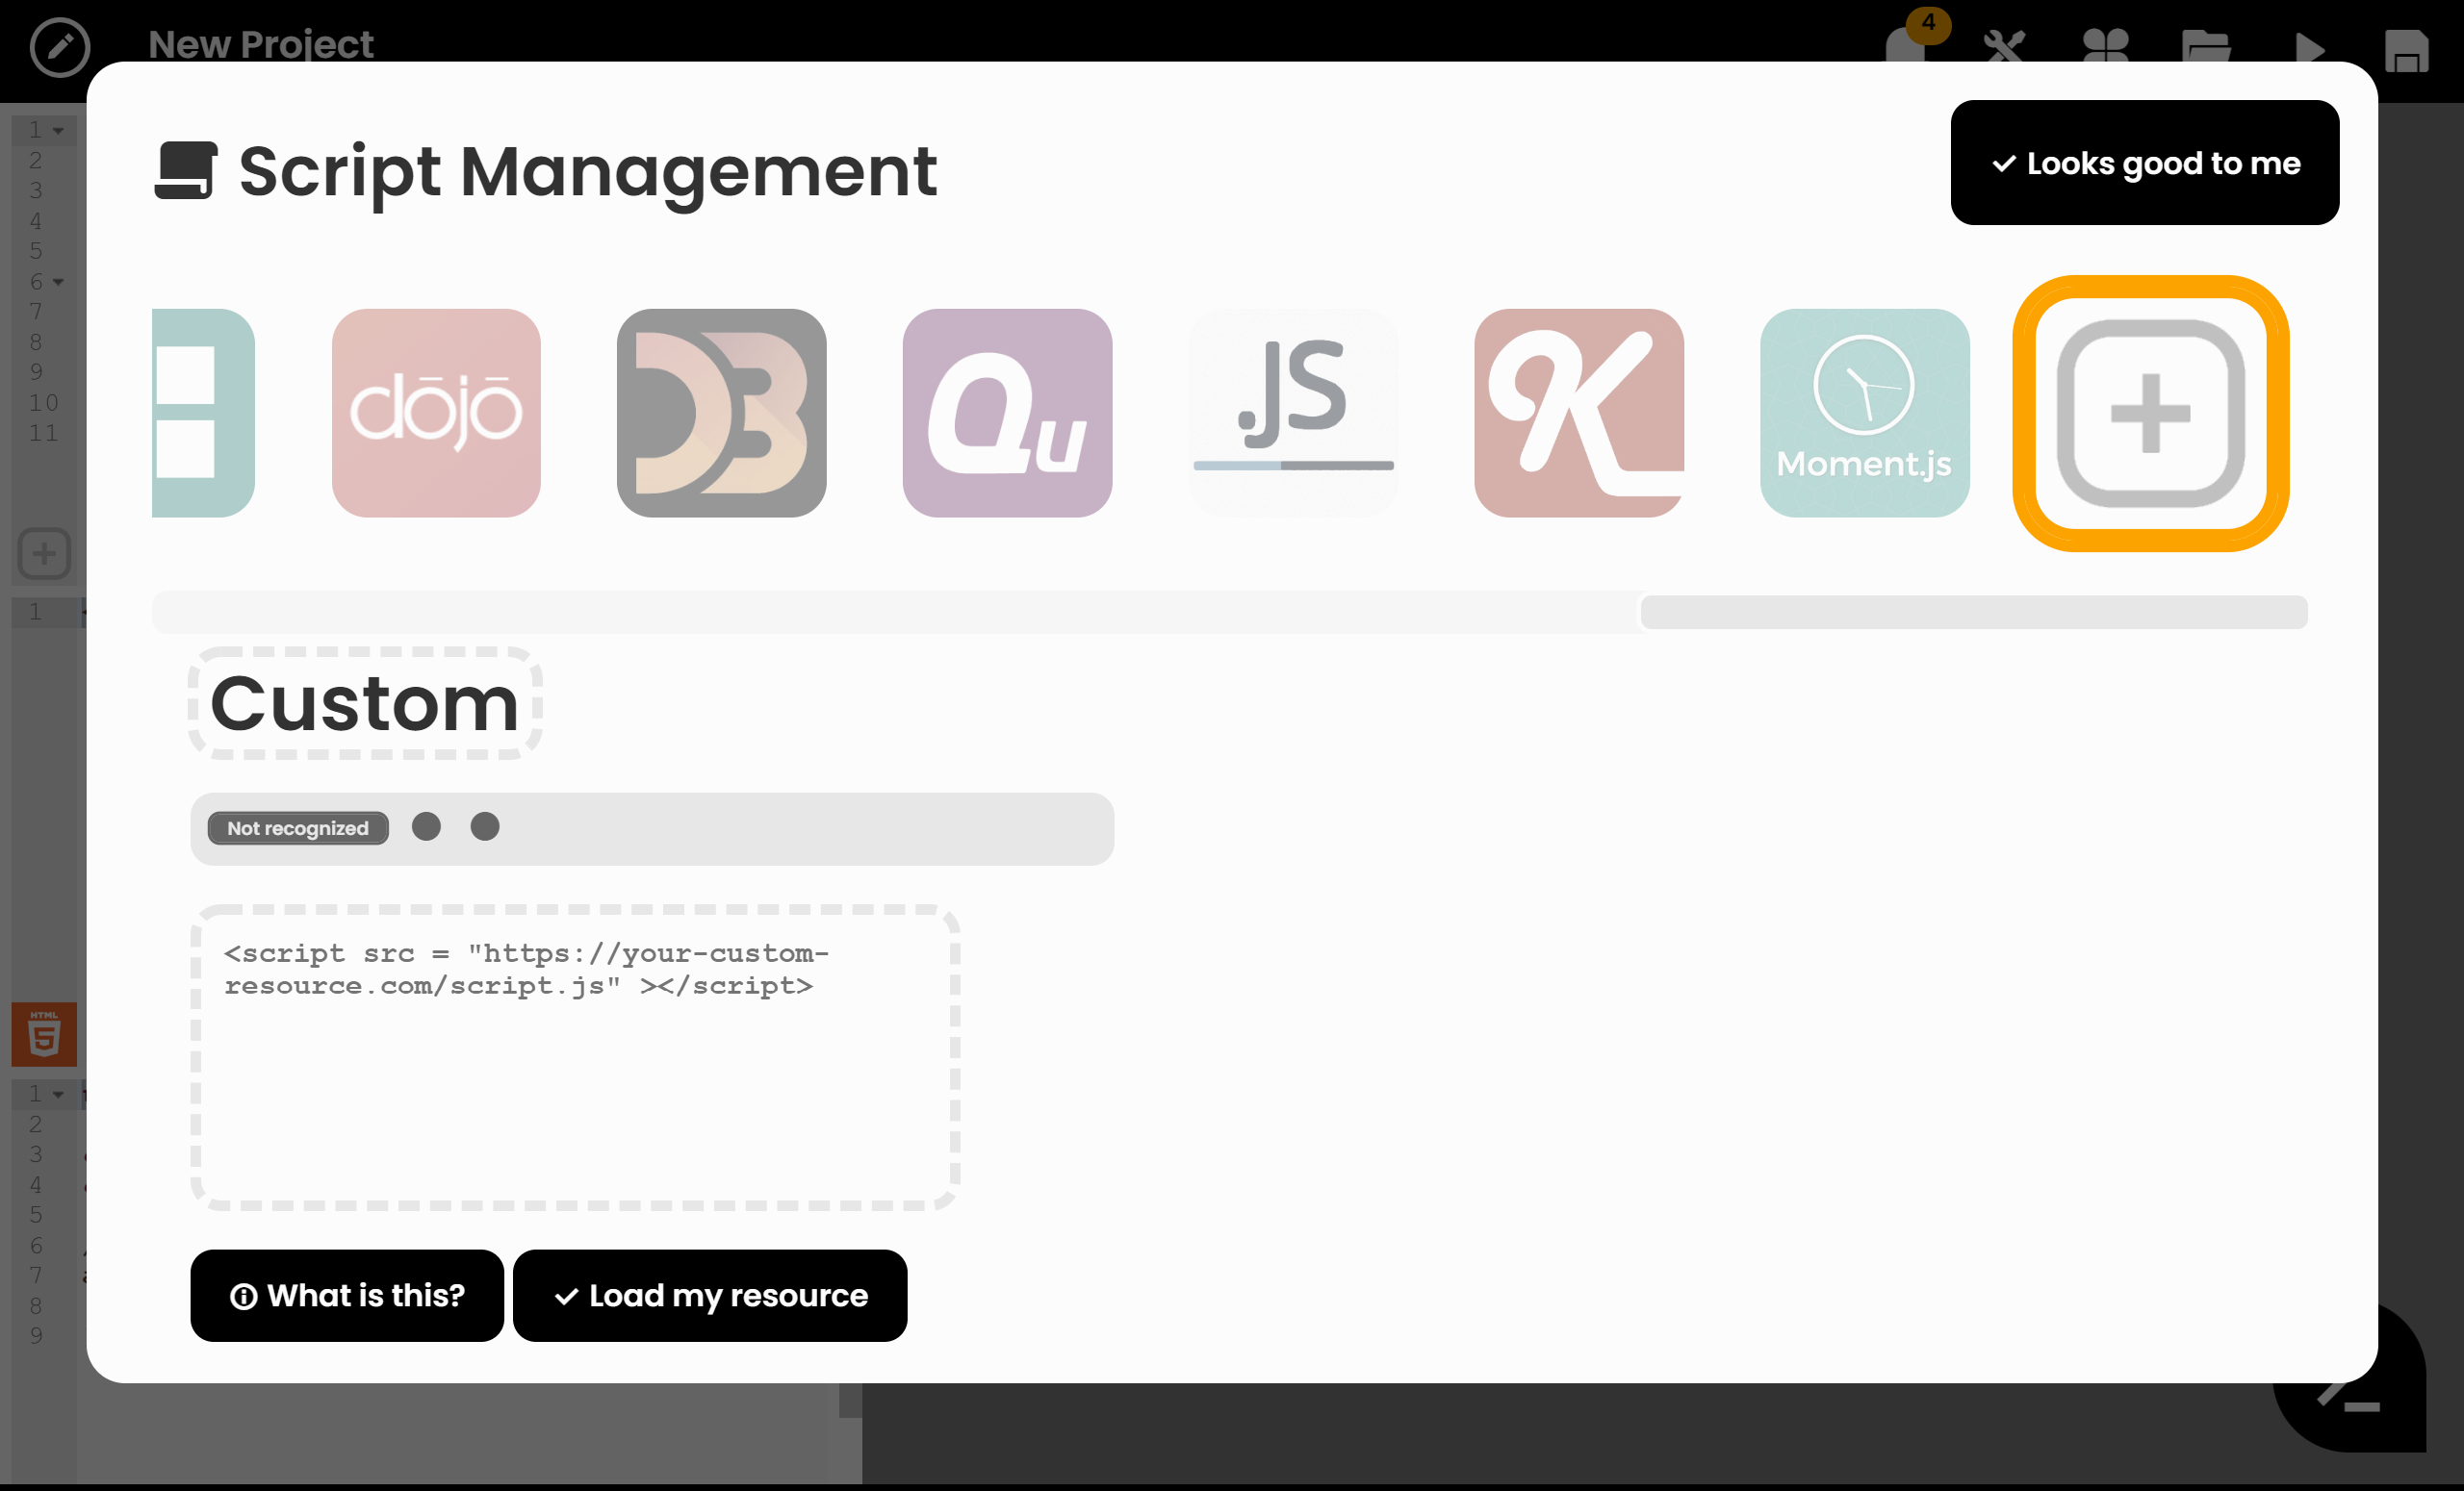Click the first gray status dot
2464x1491 pixels.
tap(426, 826)
